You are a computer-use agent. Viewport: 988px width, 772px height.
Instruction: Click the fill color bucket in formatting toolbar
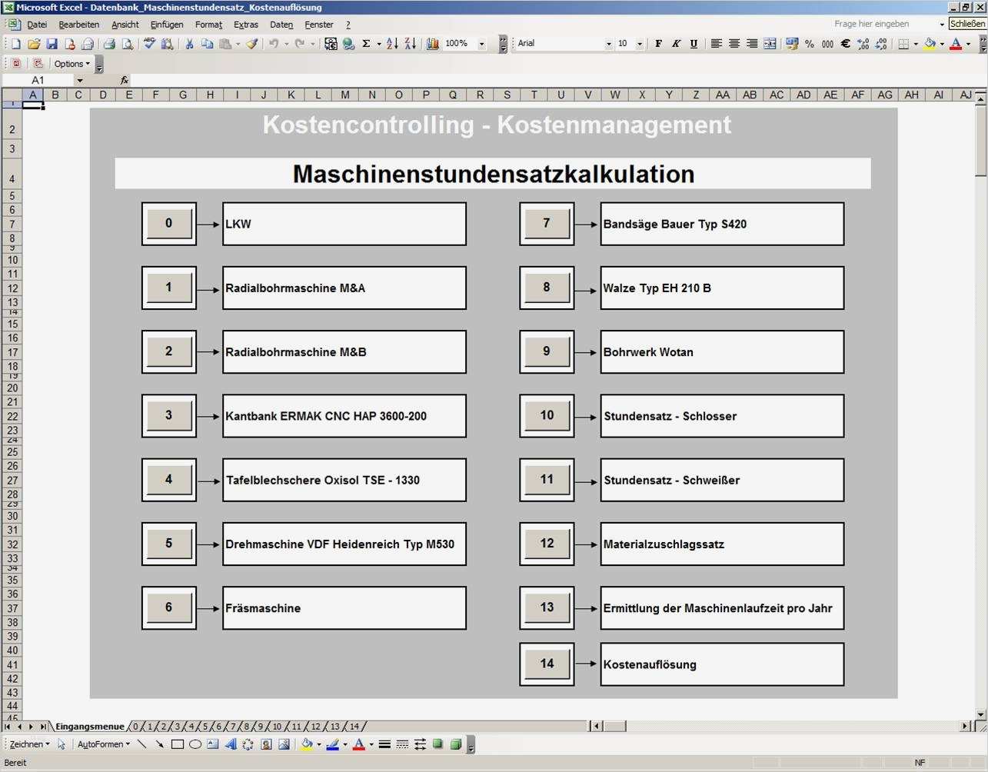pyautogui.click(x=930, y=44)
